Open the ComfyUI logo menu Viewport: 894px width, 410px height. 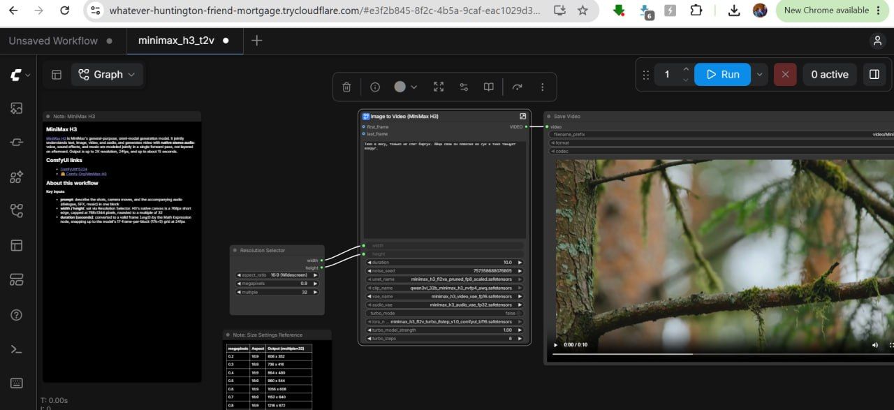coord(18,75)
